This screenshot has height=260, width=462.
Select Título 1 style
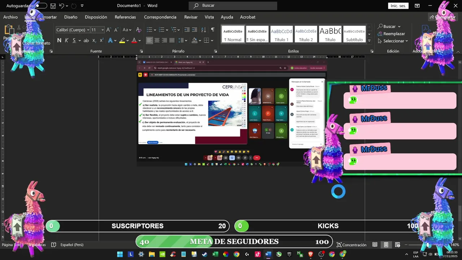point(282,34)
